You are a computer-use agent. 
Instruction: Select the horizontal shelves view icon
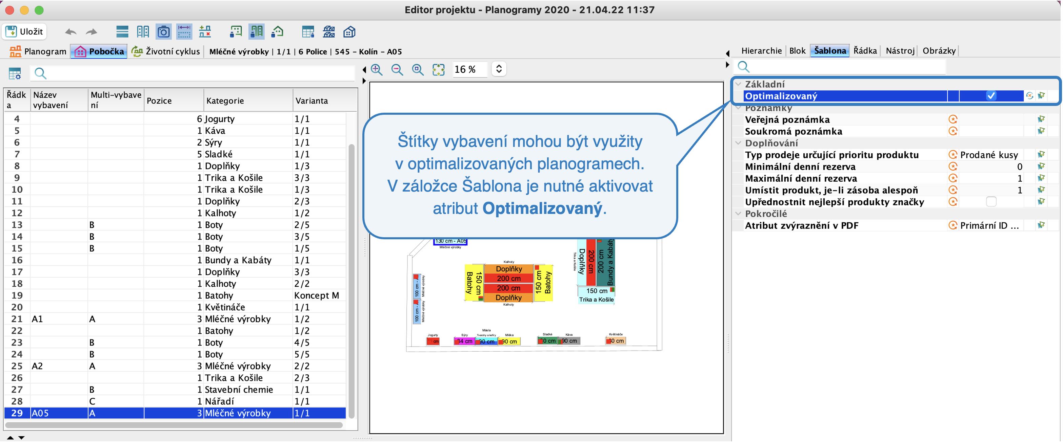[123, 32]
